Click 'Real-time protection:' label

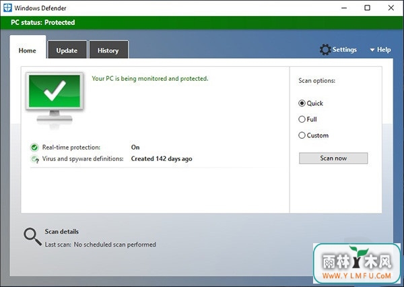(x=71, y=148)
